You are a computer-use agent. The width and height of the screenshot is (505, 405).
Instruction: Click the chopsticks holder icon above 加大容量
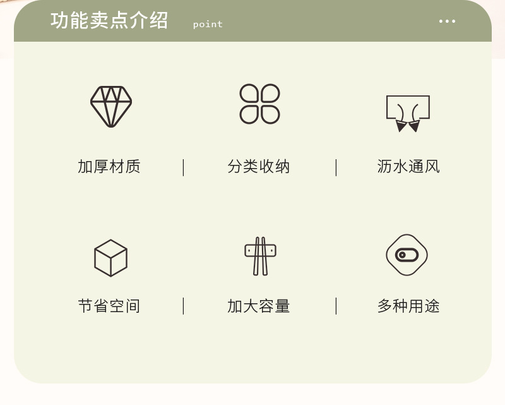(x=260, y=256)
